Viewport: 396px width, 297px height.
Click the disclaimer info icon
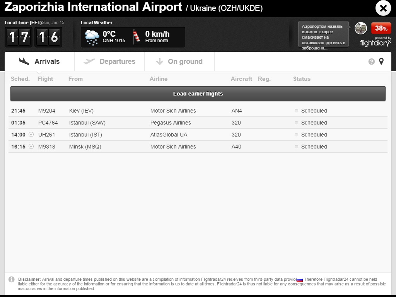[12, 279]
